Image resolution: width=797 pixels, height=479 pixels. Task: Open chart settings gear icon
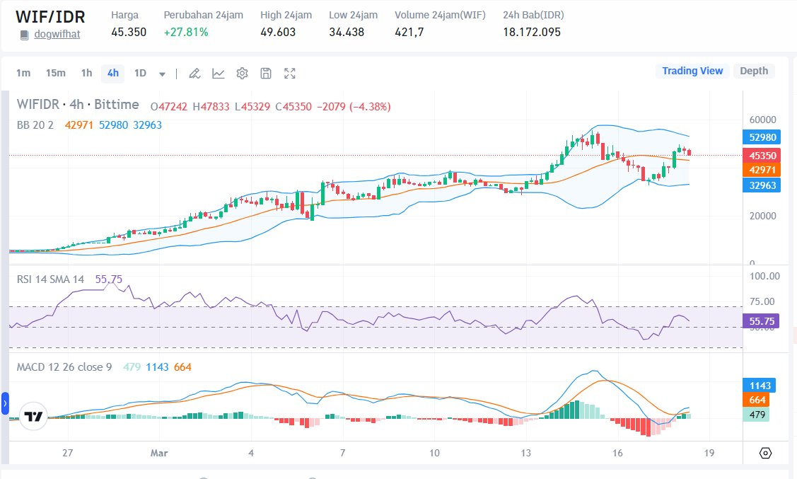pyautogui.click(x=242, y=74)
